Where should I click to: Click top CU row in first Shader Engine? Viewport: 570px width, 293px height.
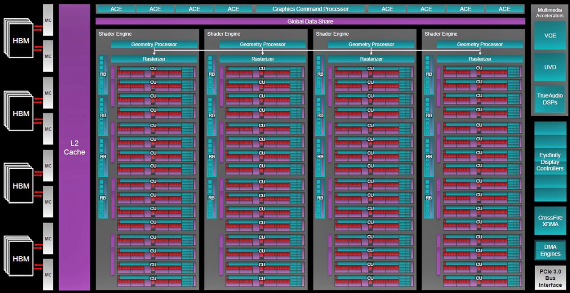tap(156, 72)
